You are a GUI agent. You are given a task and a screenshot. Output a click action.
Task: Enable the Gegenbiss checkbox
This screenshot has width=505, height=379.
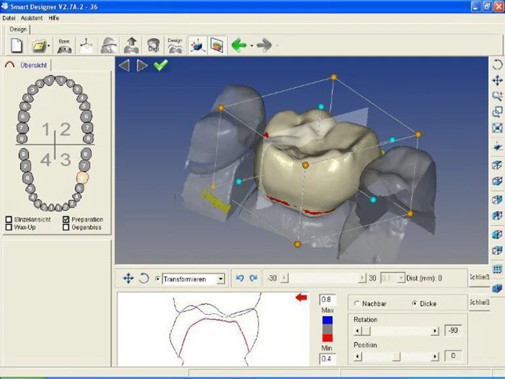coord(66,228)
